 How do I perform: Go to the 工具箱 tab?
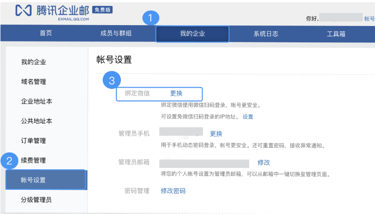point(336,34)
